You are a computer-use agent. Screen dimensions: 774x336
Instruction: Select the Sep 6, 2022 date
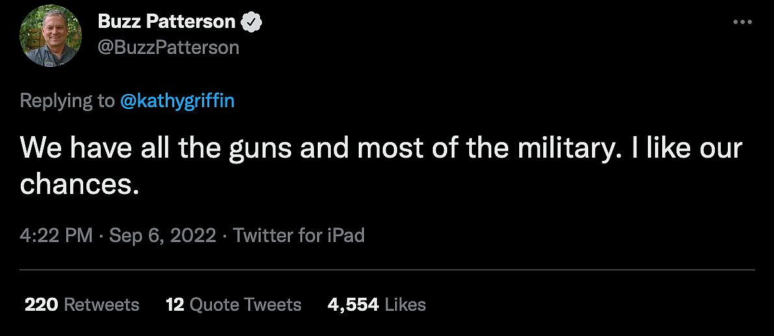click(162, 235)
